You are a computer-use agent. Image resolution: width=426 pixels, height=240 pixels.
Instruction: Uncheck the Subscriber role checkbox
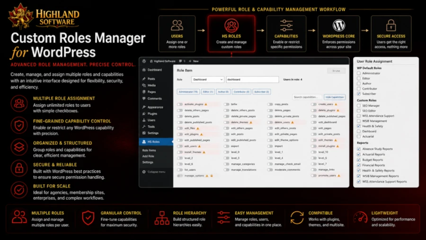point(359,94)
